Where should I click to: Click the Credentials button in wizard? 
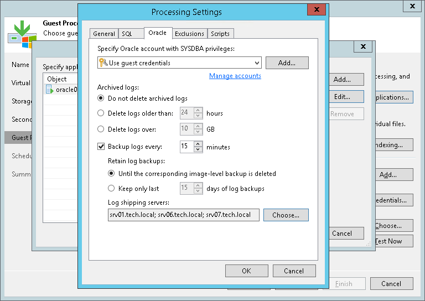[395, 200]
